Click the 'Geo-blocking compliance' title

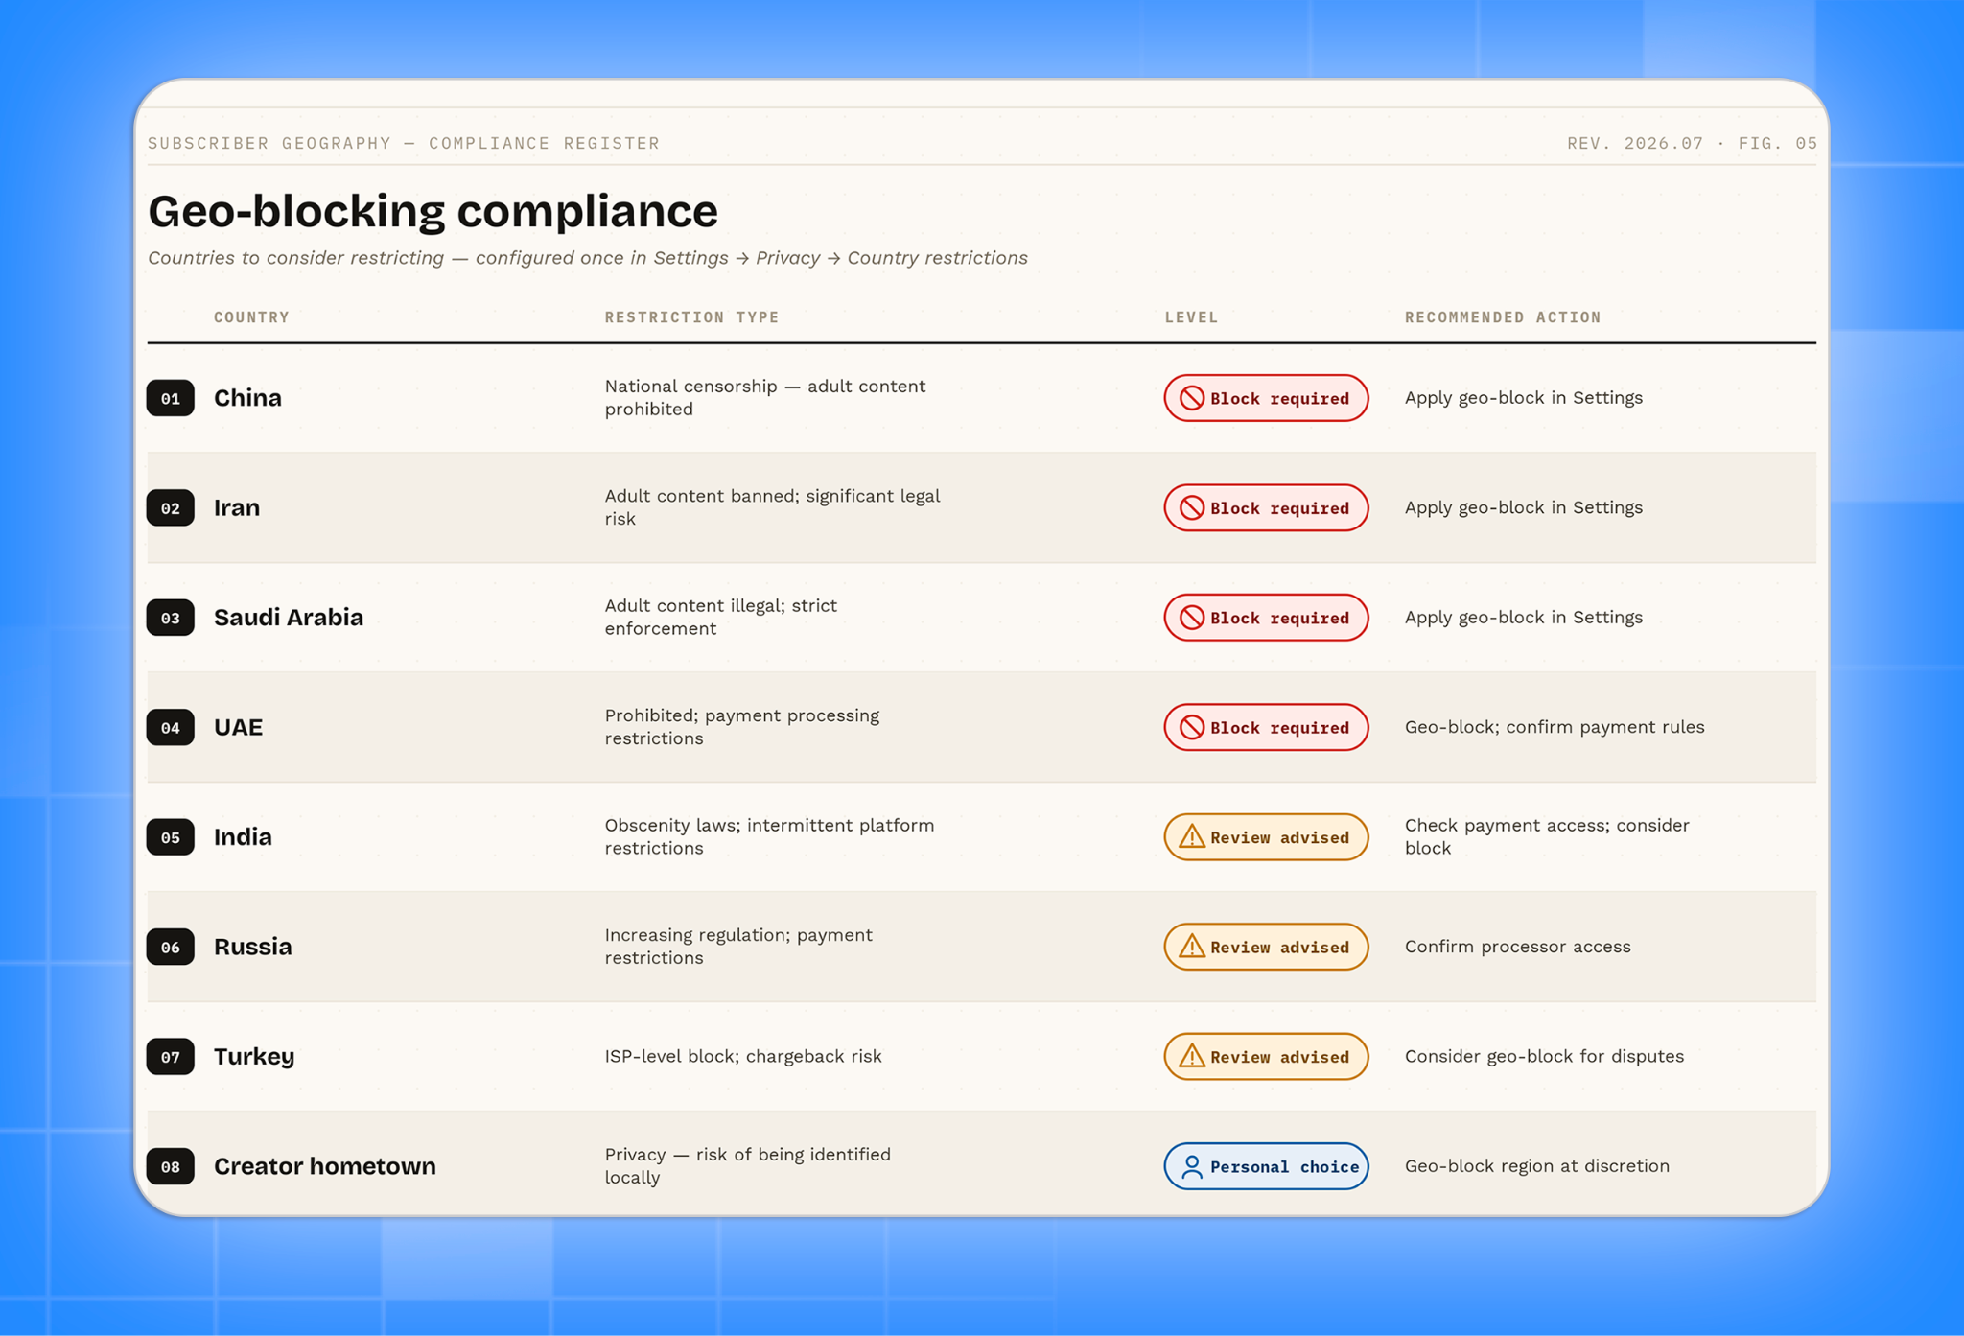pos(433,212)
